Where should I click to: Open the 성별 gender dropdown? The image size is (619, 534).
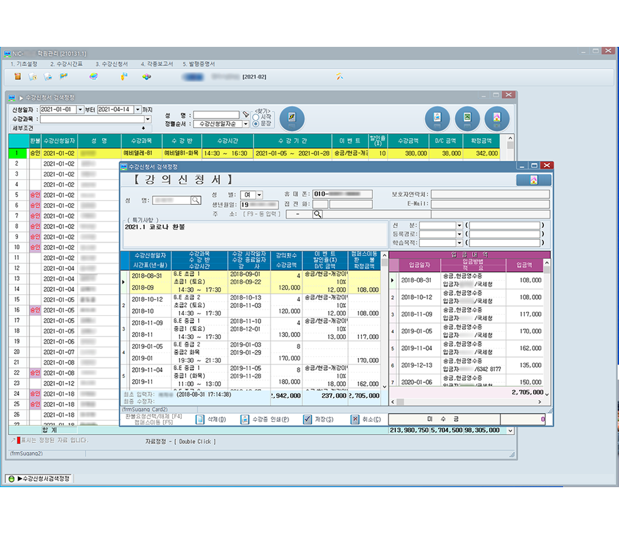click(x=259, y=195)
